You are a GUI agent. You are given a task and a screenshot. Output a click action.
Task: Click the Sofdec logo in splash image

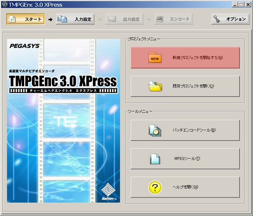click(x=109, y=191)
